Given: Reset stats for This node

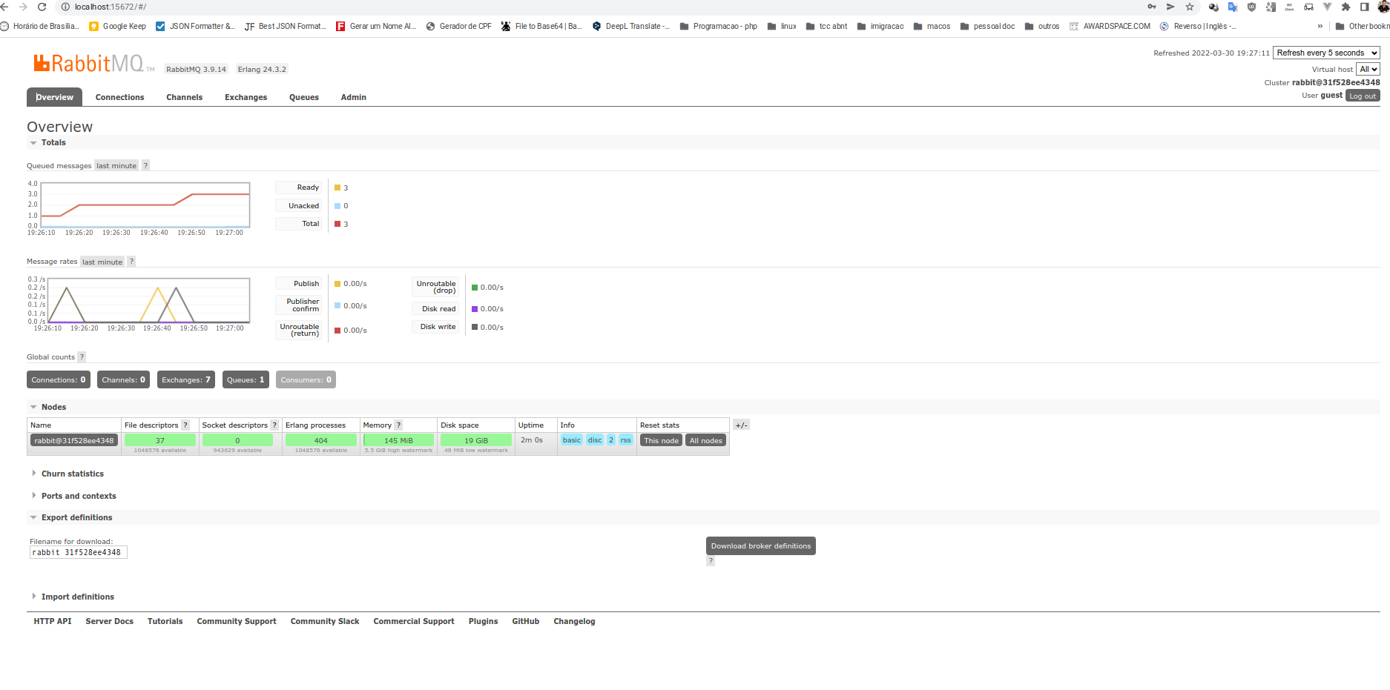Looking at the screenshot, I should 661,440.
